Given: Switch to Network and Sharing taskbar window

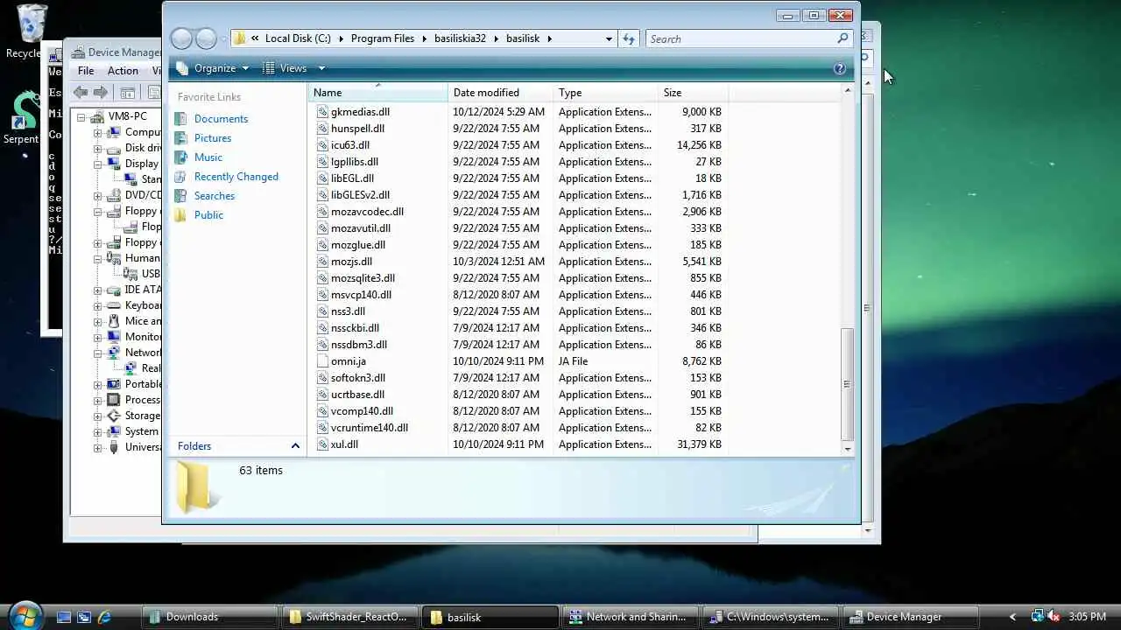Looking at the screenshot, I should tap(630, 617).
